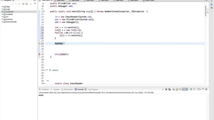This screenshot has height=120, width=214.
Task: Switch to the Progress tab
Action: 93,89
